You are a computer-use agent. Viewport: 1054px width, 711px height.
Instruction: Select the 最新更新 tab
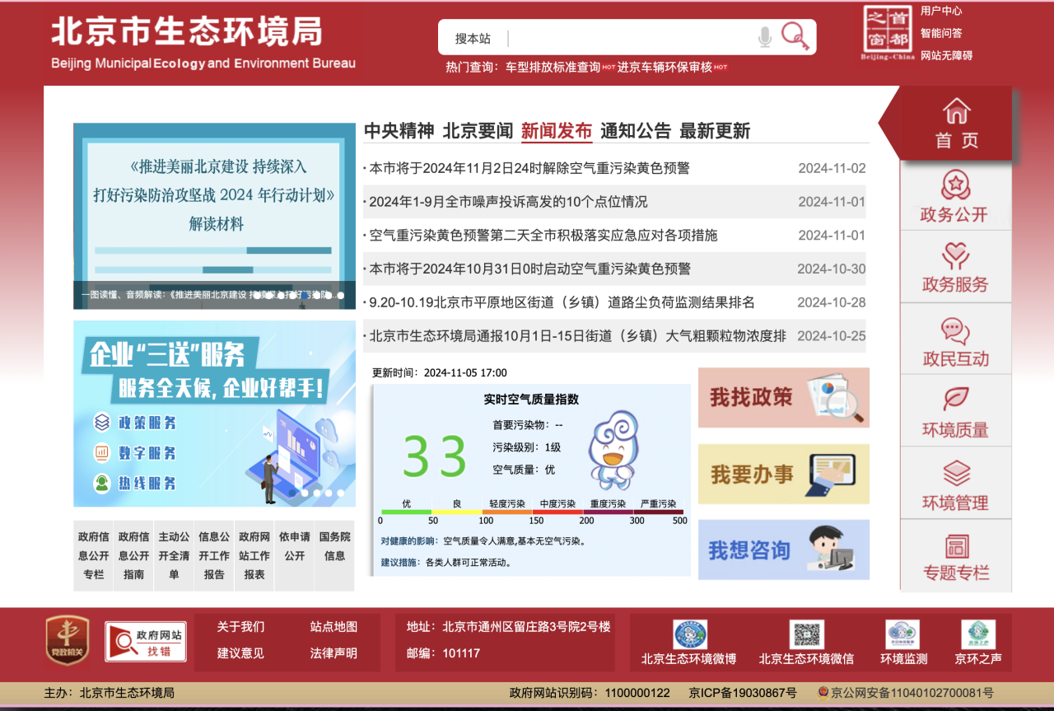(714, 131)
